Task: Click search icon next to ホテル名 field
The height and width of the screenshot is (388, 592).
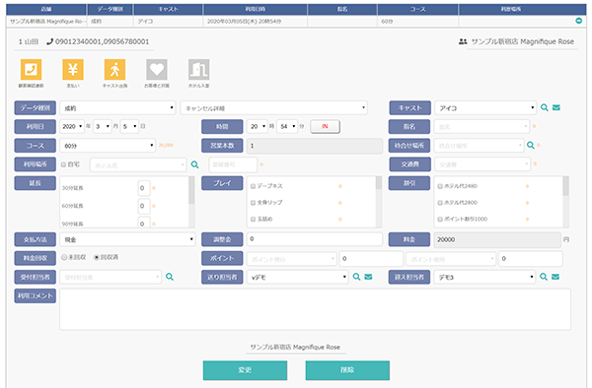Action: (194, 164)
